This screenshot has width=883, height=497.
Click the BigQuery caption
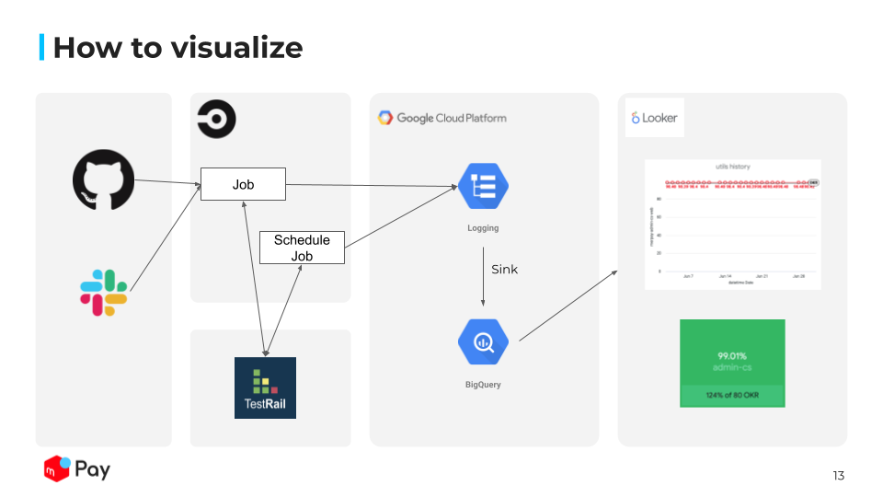(483, 385)
